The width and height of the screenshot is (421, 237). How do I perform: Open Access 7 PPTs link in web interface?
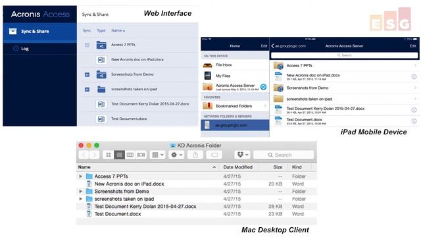[123, 45]
